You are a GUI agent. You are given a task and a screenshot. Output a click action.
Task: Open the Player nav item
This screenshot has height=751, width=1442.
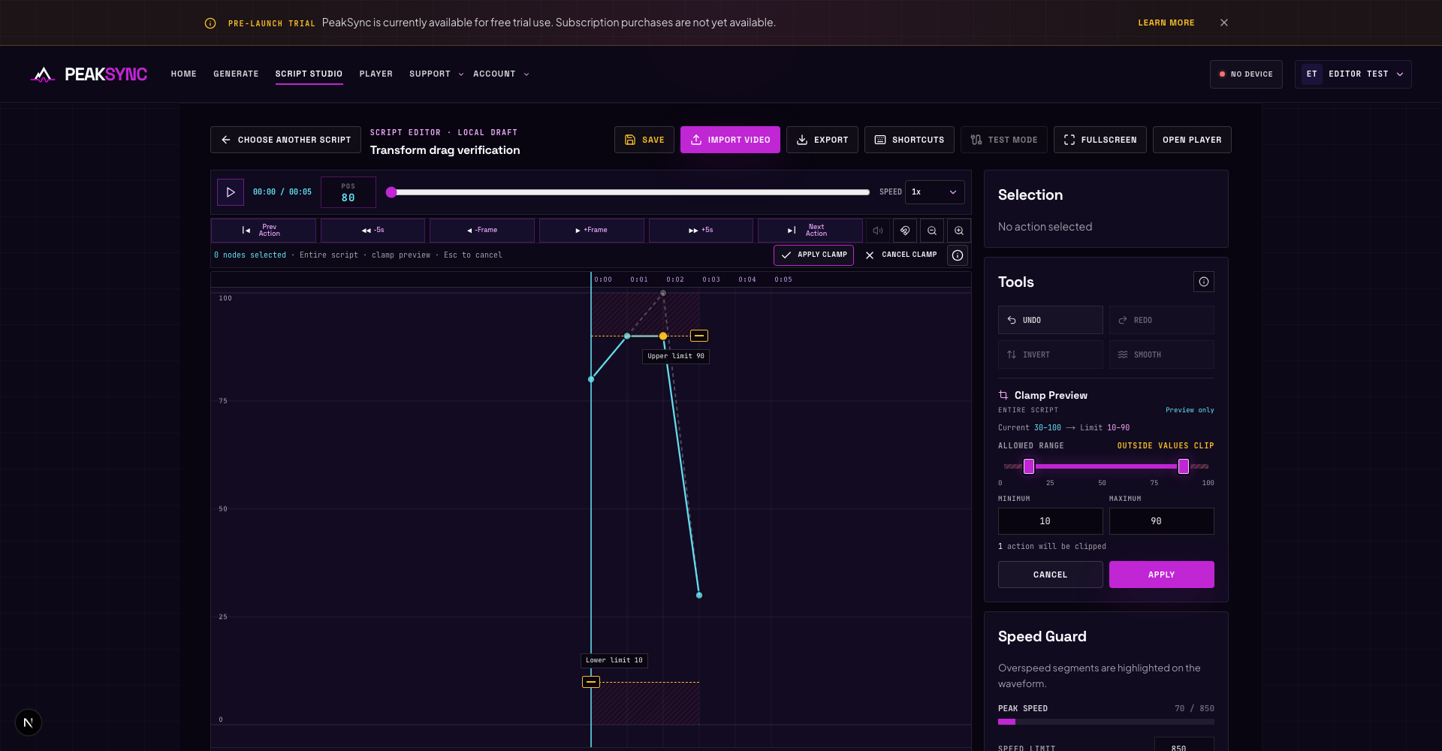(376, 74)
